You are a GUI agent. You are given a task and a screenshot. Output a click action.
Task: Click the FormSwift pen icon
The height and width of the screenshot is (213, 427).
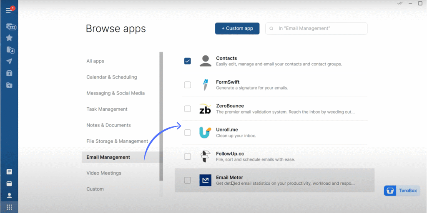point(205,85)
